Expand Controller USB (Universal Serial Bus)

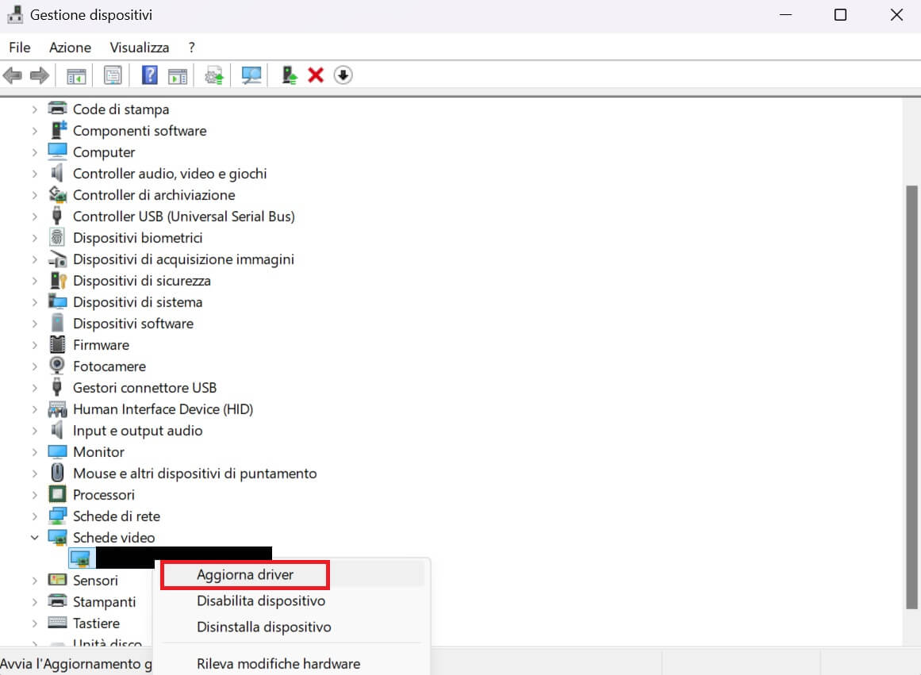click(x=34, y=217)
